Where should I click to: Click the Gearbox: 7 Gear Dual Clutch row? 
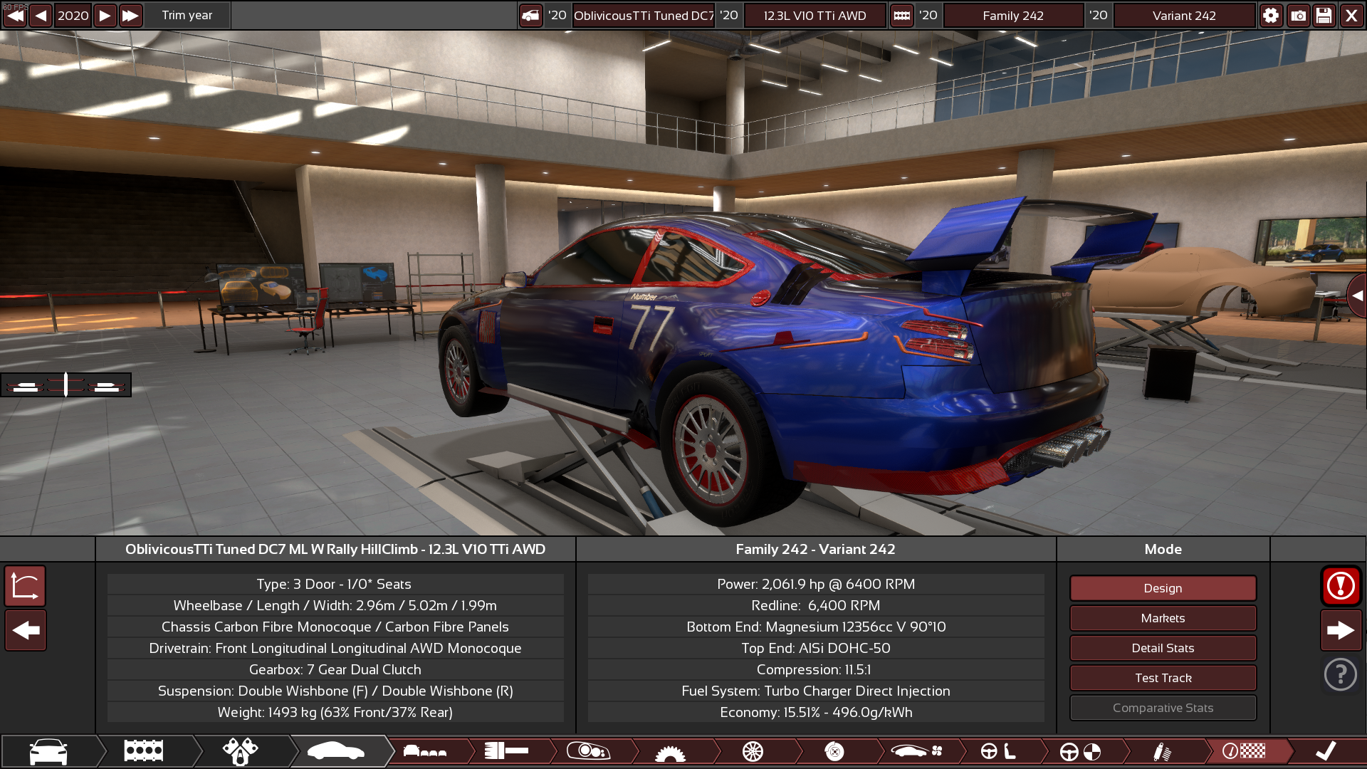pos(335,669)
